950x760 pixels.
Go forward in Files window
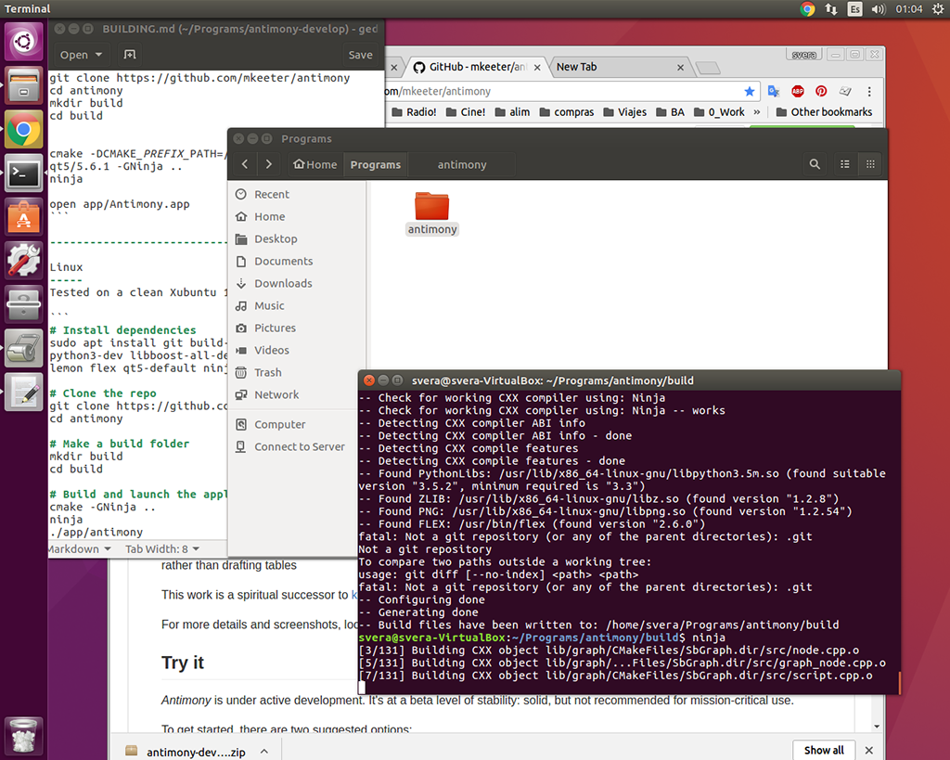pyautogui.click(x=268, y=164)
